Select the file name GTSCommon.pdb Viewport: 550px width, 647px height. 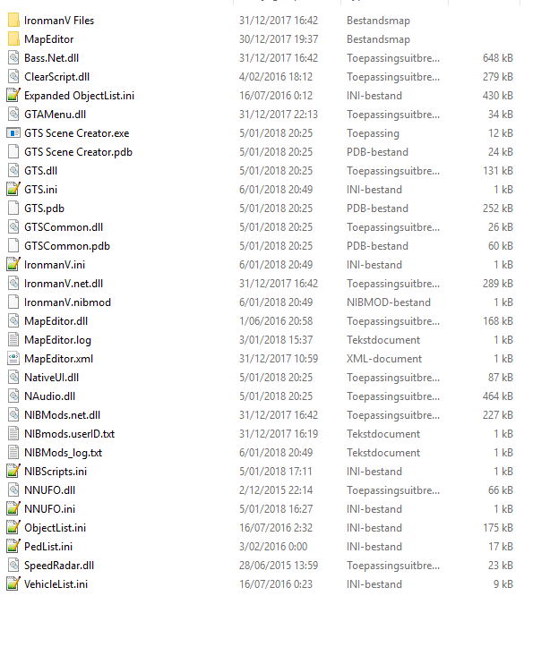pyautogui.click(x=67, y=246)
